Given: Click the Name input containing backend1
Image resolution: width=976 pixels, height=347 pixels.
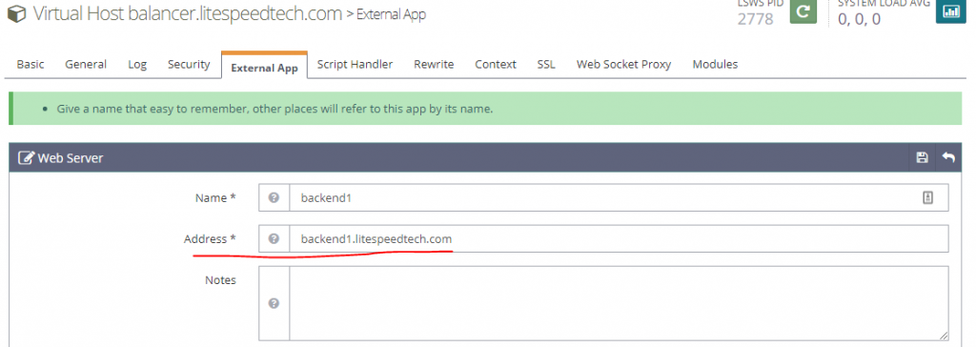Looking at the screenshot, I should (x=619, y=197).
